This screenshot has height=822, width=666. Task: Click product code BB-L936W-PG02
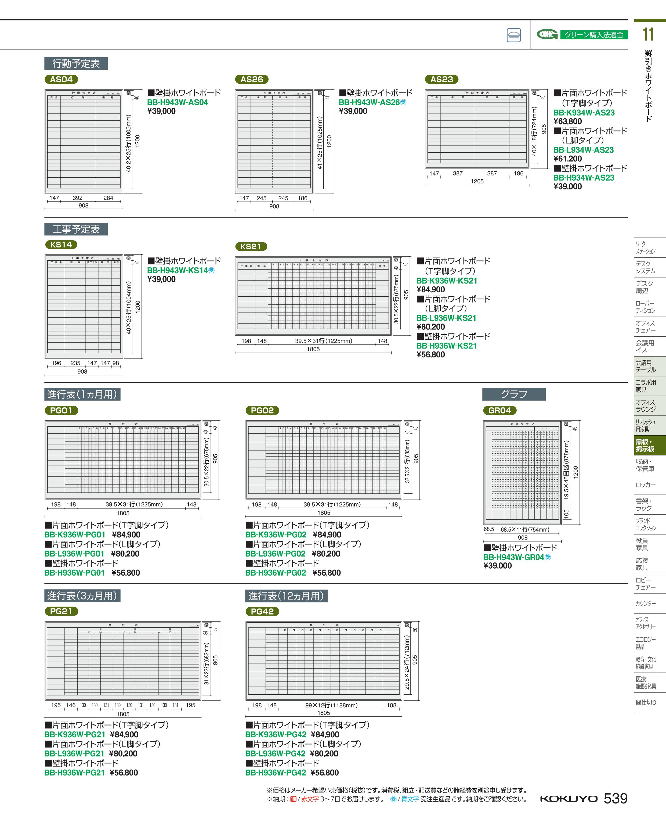coord(276,554)
